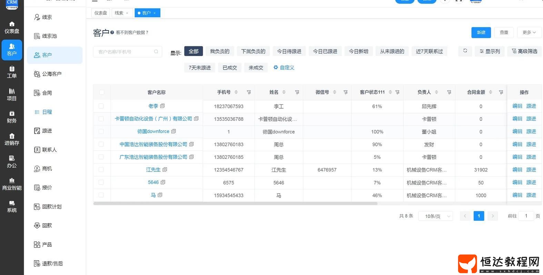Filter the 微信号 column with its funnel icon
Image resolution: width=543 pixels, height=275 pixels.
point(345,92)
